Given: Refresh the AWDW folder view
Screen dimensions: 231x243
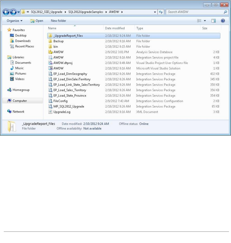Looking at the screenshot, I should tap(161, 12).
